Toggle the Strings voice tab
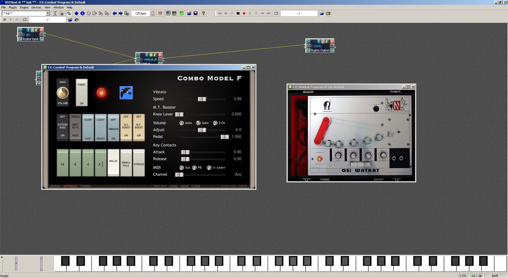Screen dimensions: 508x278 pos(139,163)
